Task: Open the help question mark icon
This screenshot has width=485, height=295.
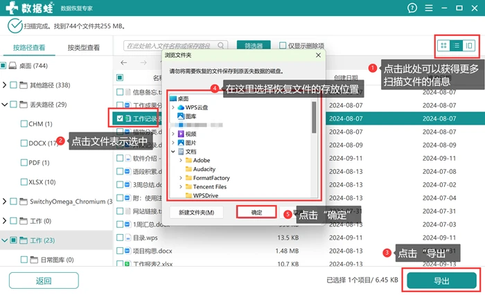Action: pyautogui.click(x=412, y=8)
